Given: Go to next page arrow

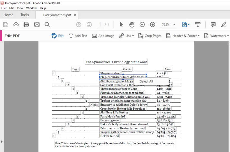Looking at the screenshot, I should [89, 24].
